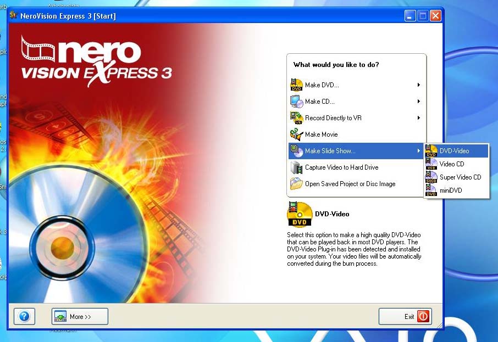Click the Make Slide Show icon

click(x=296, y=151)
